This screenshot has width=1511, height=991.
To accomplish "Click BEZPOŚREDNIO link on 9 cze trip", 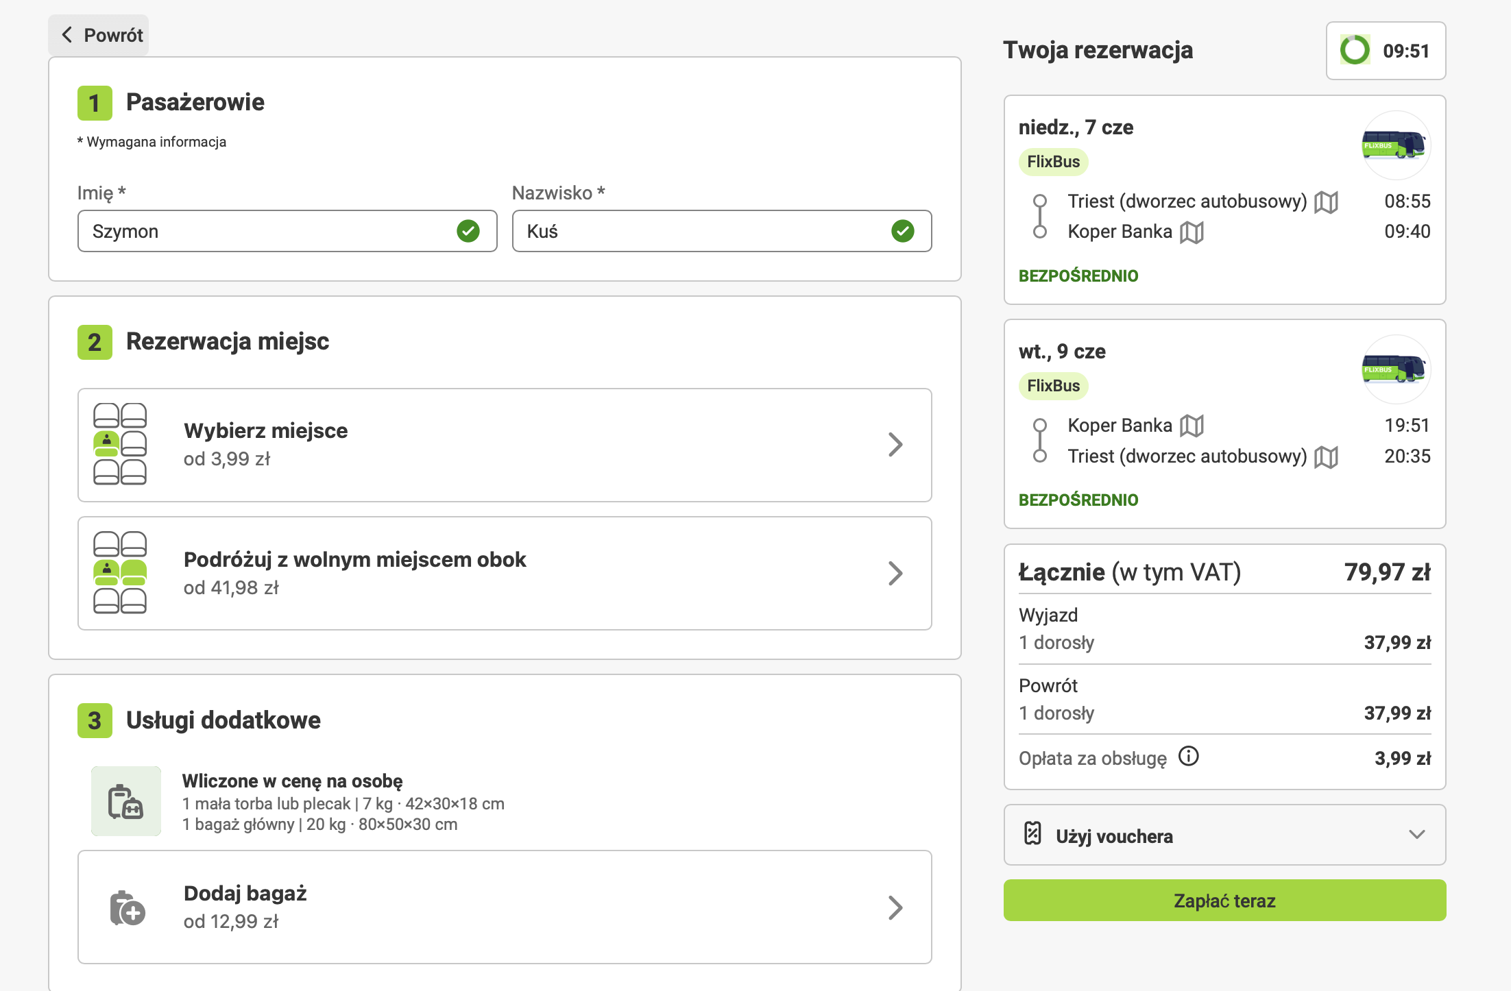I will click(1078, 500).
